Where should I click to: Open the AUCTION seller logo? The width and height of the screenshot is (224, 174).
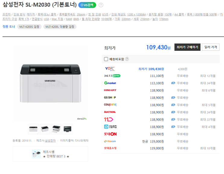[110, 112]
